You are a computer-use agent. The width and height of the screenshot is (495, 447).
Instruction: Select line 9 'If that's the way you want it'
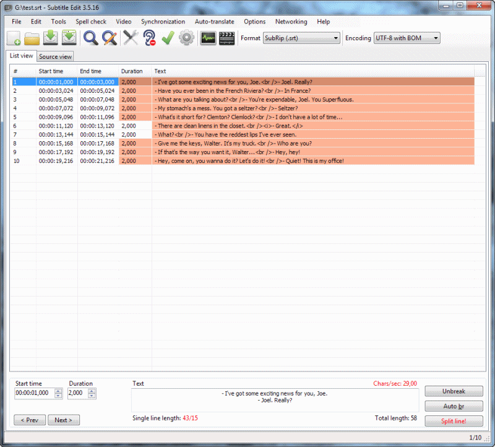243,152
